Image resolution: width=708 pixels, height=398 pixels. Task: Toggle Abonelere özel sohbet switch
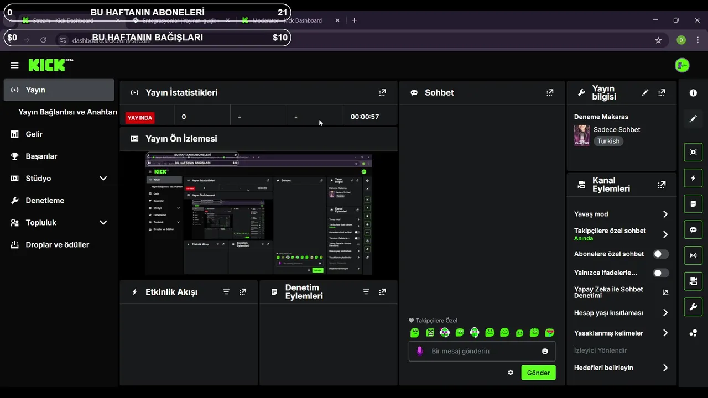[x=661, y=254]
